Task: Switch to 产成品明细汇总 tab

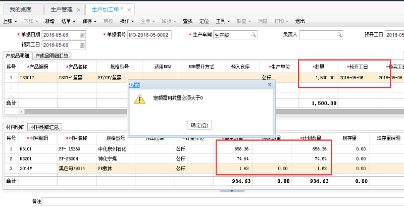Action: [53, 56]
